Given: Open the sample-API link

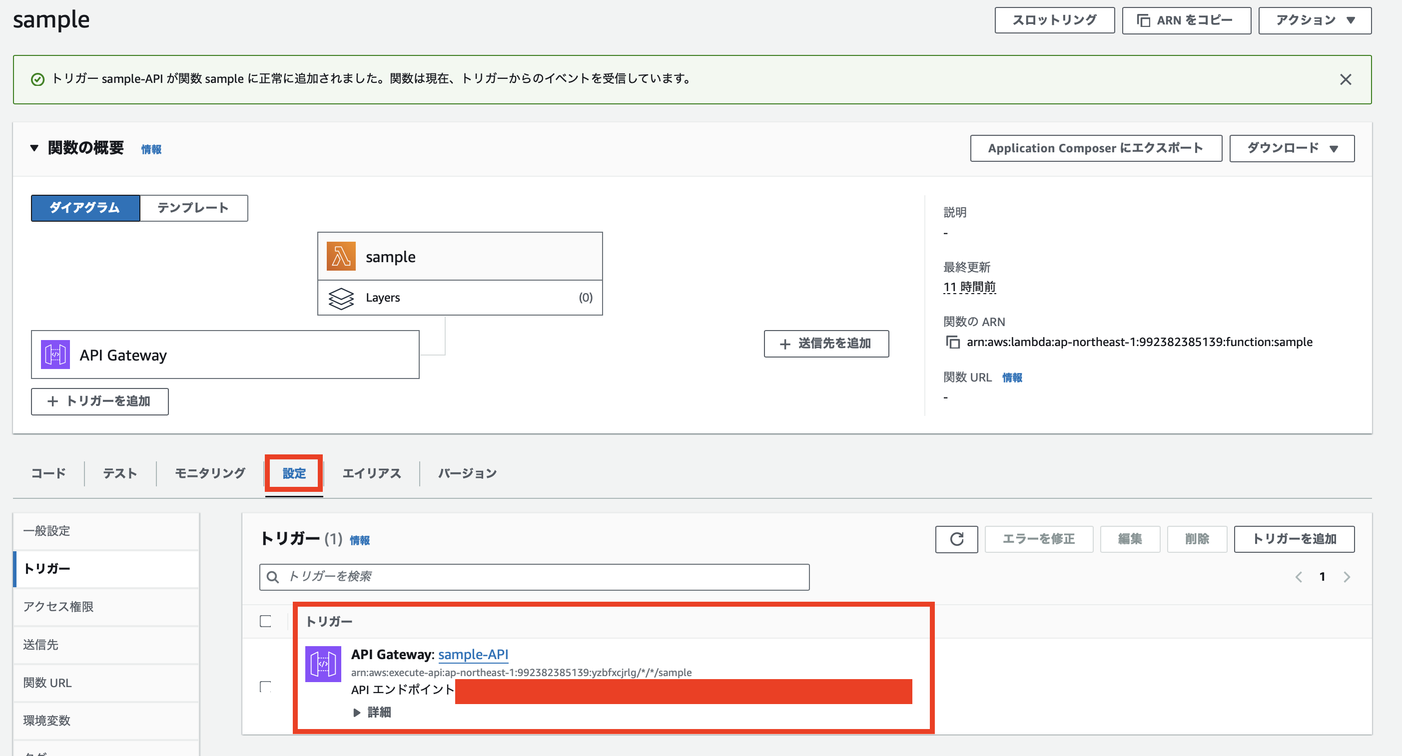Looking at the screenshot, I should 473,654.
